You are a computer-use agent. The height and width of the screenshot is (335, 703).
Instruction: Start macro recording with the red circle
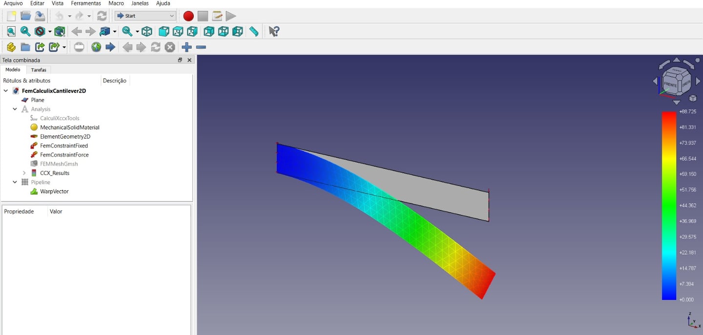[x=188, y=16]
